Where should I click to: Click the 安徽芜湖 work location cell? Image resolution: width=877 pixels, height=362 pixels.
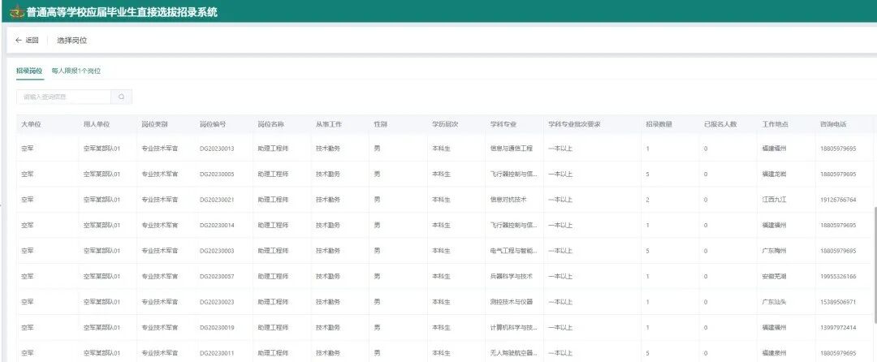tap(774, 276)
